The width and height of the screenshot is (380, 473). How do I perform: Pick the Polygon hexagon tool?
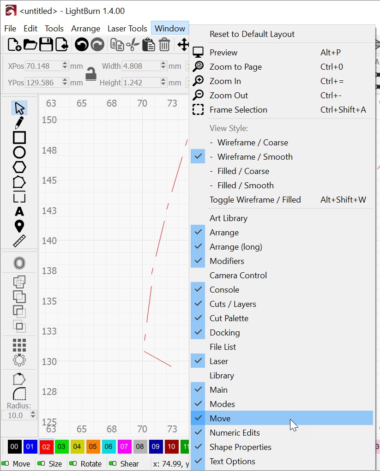point(19,167)
